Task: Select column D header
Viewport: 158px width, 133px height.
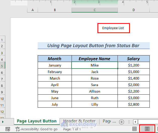Action: pos(134,10)
